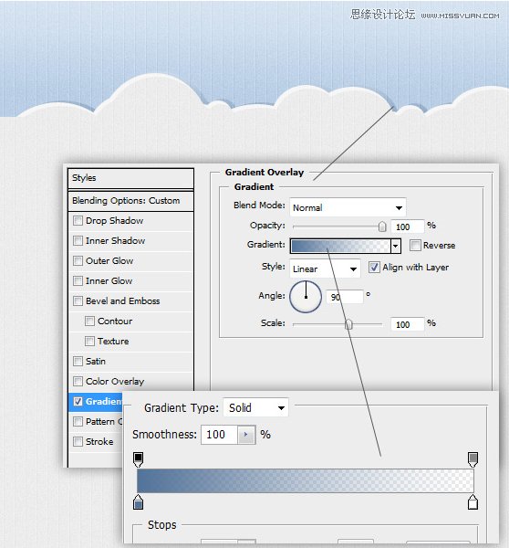The image size is (509, 548).
Task: Check the Texture option box
Action: pyautogui.click(x=89, y=341)
